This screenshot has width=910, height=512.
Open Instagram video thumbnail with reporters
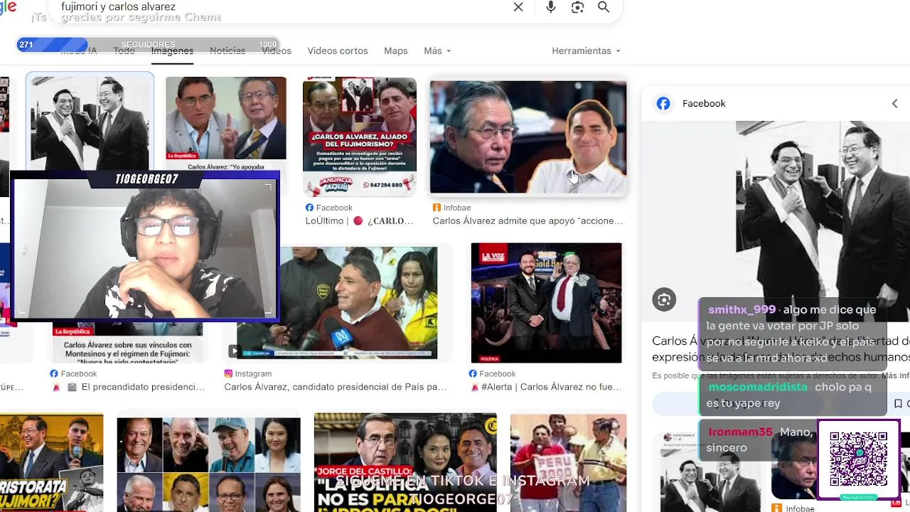pyautogui.click(x=337, y=303)
